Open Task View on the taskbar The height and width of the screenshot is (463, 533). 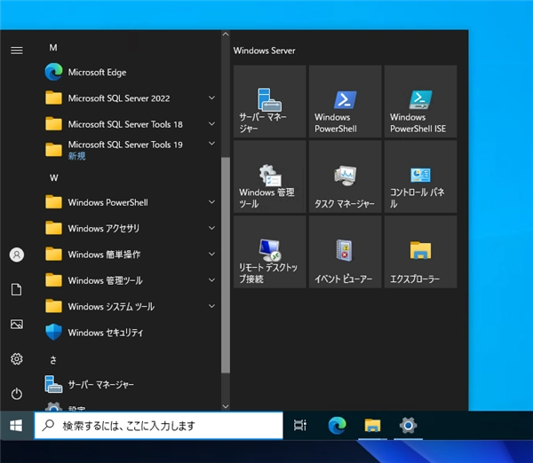[x=300, y=426]
